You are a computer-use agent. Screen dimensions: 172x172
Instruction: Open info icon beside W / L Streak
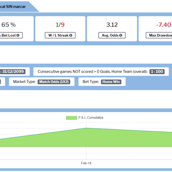71,35
